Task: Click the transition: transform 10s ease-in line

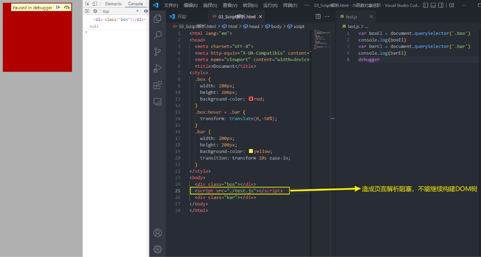Action: click(245, 158)
